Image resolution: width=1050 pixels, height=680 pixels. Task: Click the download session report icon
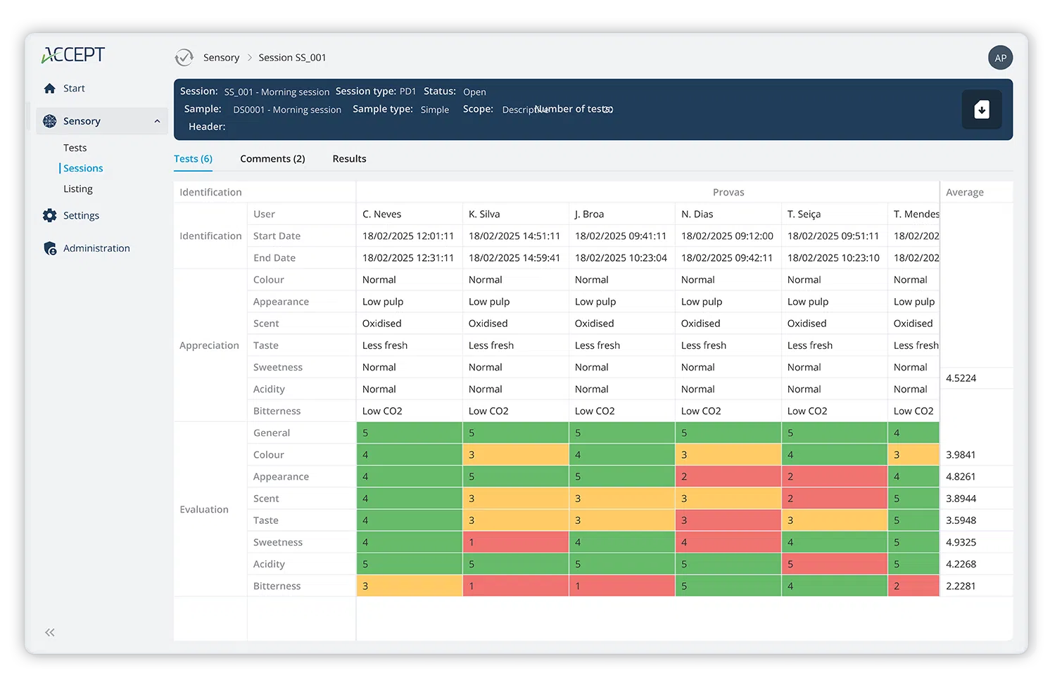click(x=982, y=110)
